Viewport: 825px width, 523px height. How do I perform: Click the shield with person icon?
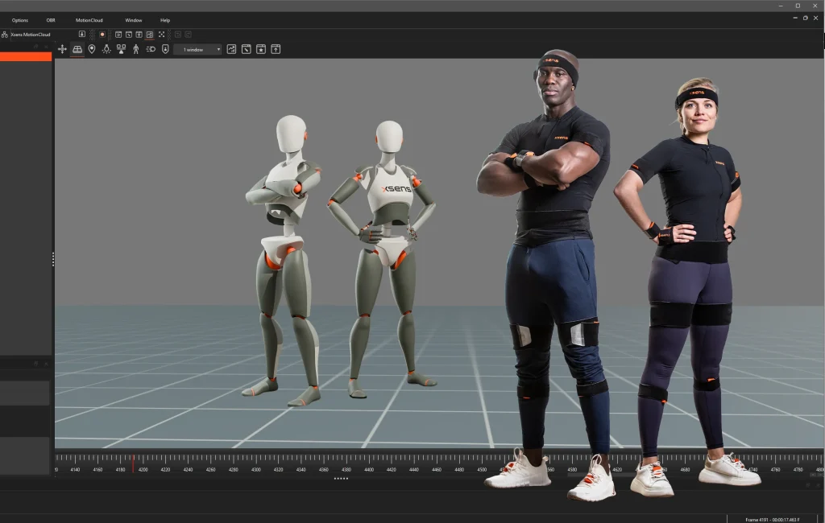coord(165,49)
